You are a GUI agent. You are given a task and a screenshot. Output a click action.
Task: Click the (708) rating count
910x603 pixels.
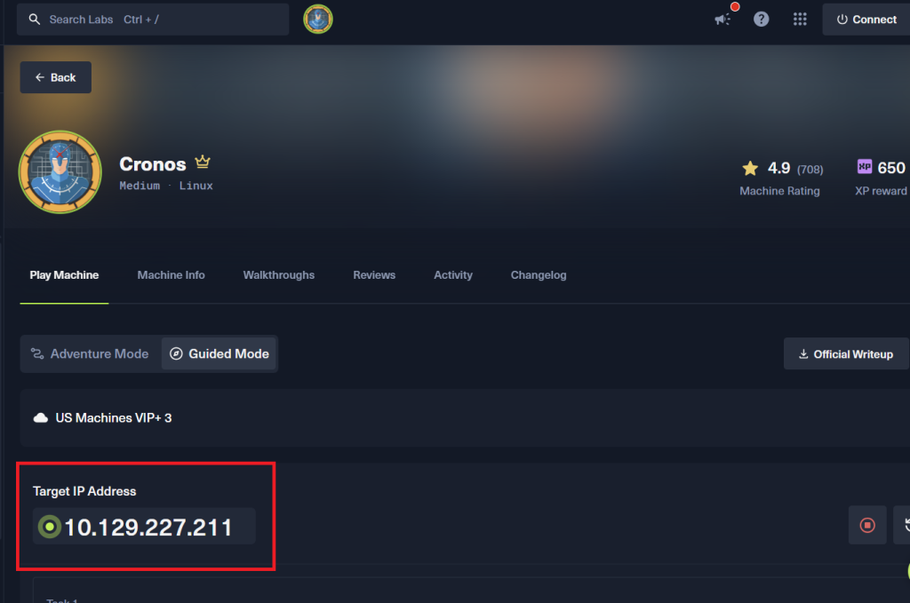click(x=810, y=170)
